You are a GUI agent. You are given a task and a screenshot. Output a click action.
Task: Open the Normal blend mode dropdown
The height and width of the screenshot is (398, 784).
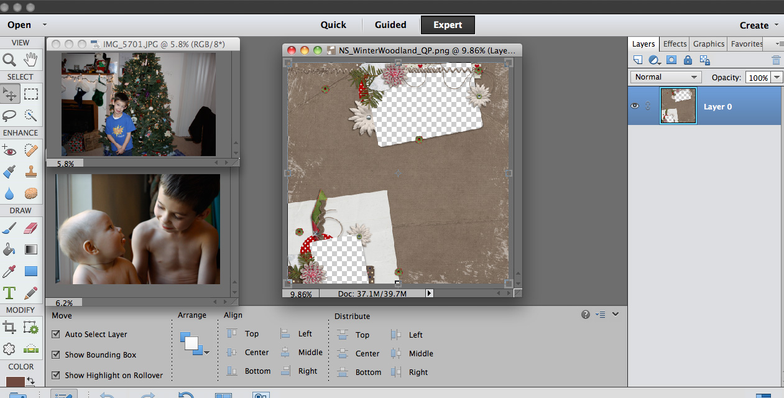click(666, 77)
